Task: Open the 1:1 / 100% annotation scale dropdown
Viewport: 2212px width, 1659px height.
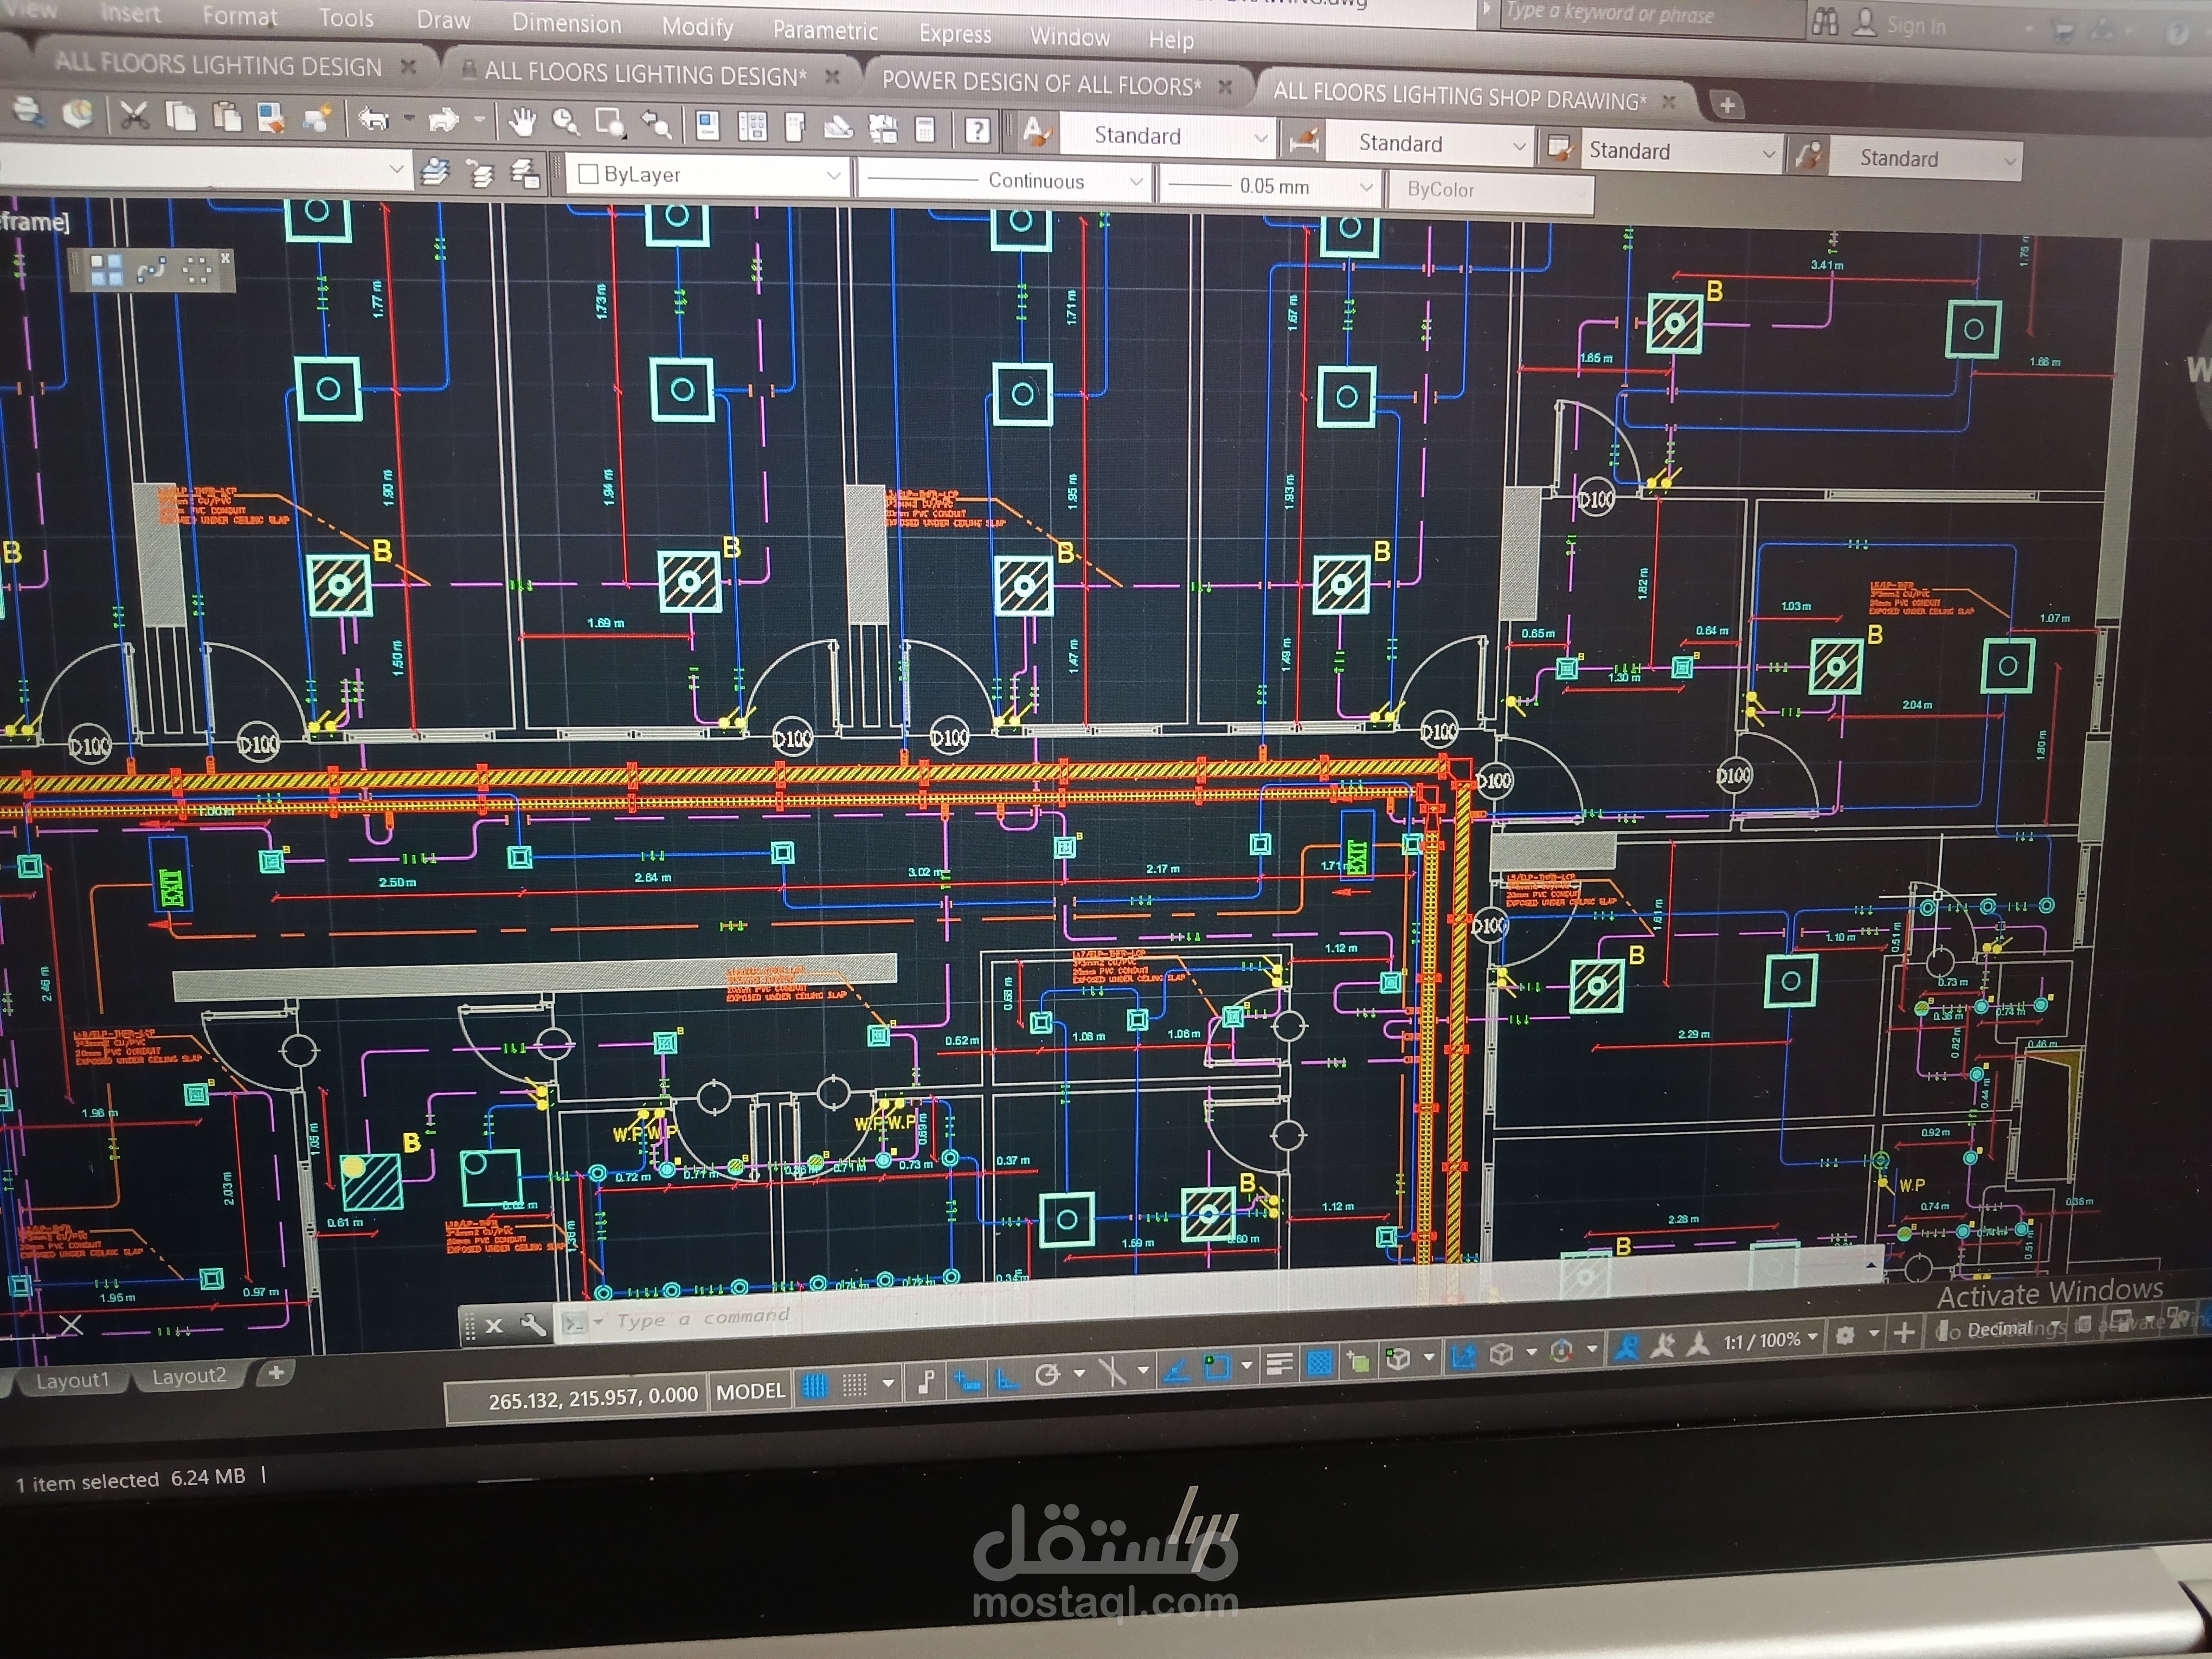Action: (x=1770, y=1340)
